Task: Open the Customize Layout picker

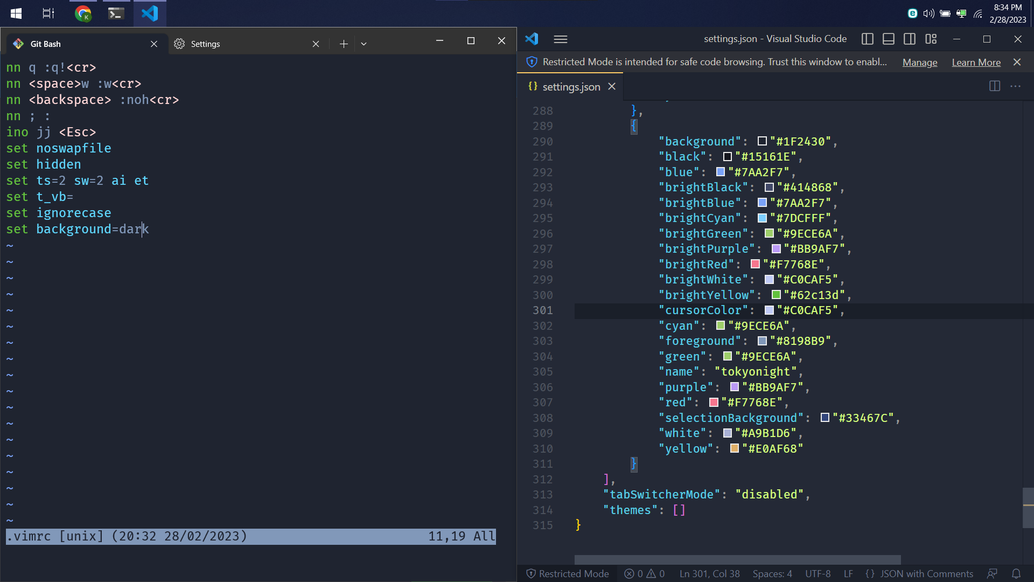Action: tap(931, 39)
